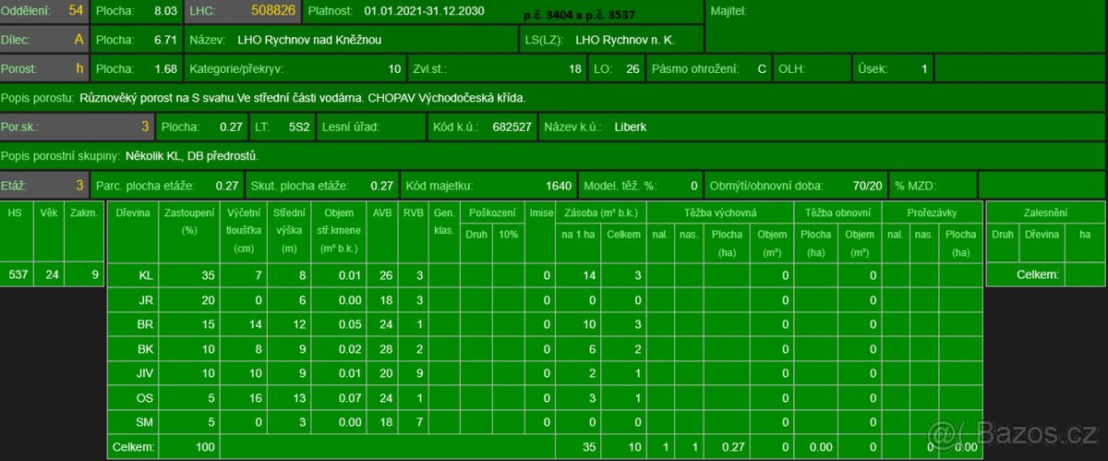
Task: Click the JIV species row label
Action: pos(145,372)
